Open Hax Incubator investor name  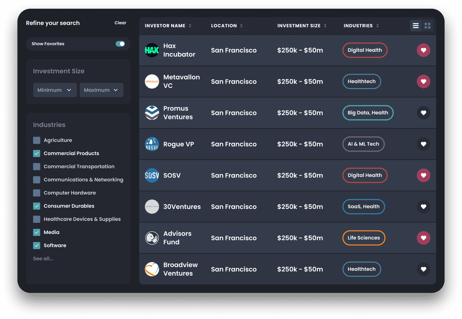[179, 50]
